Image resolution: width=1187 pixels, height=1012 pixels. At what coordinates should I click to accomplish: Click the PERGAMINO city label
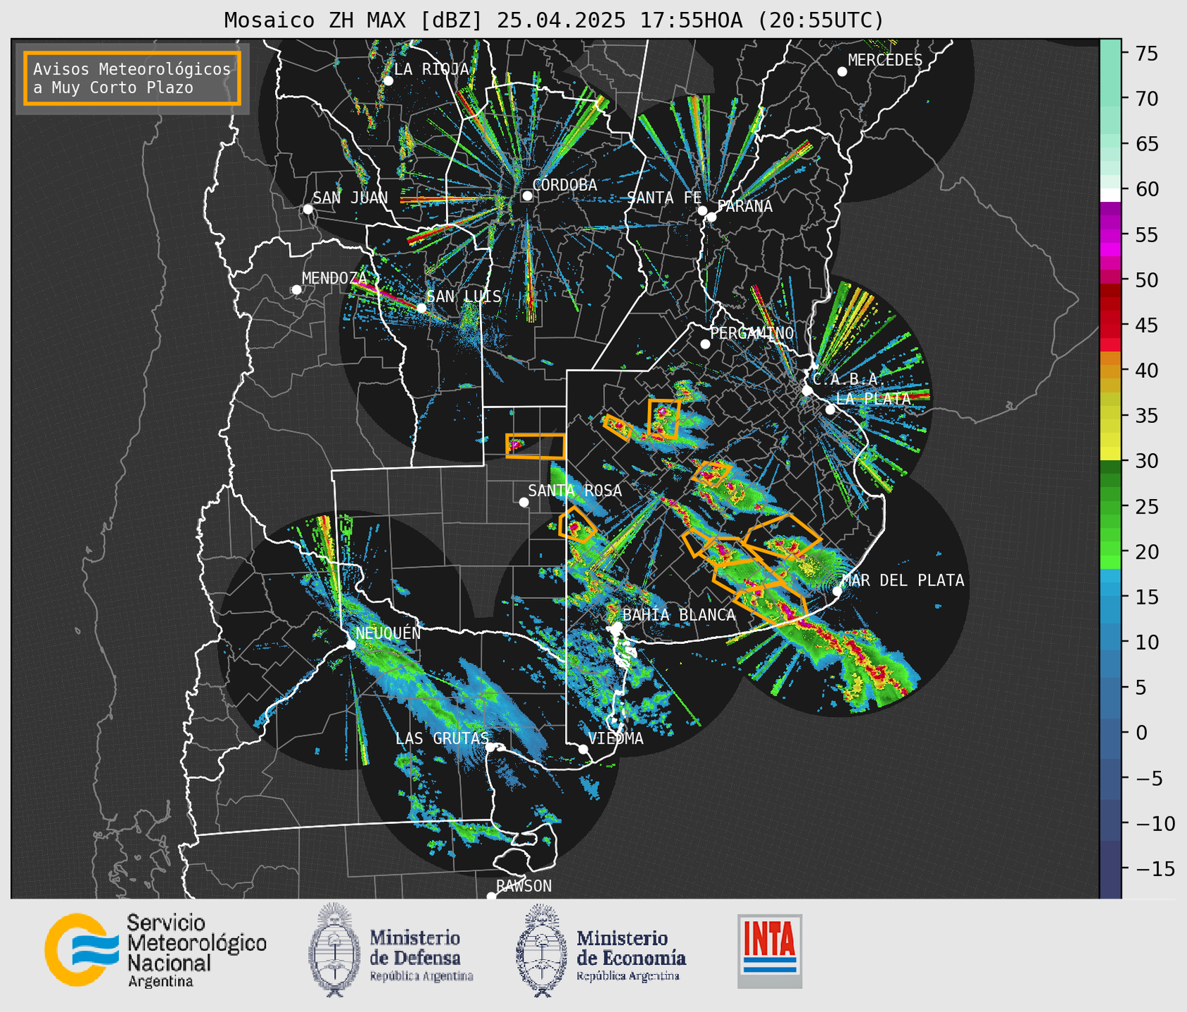pyautogui.click(x=751, y=333)
